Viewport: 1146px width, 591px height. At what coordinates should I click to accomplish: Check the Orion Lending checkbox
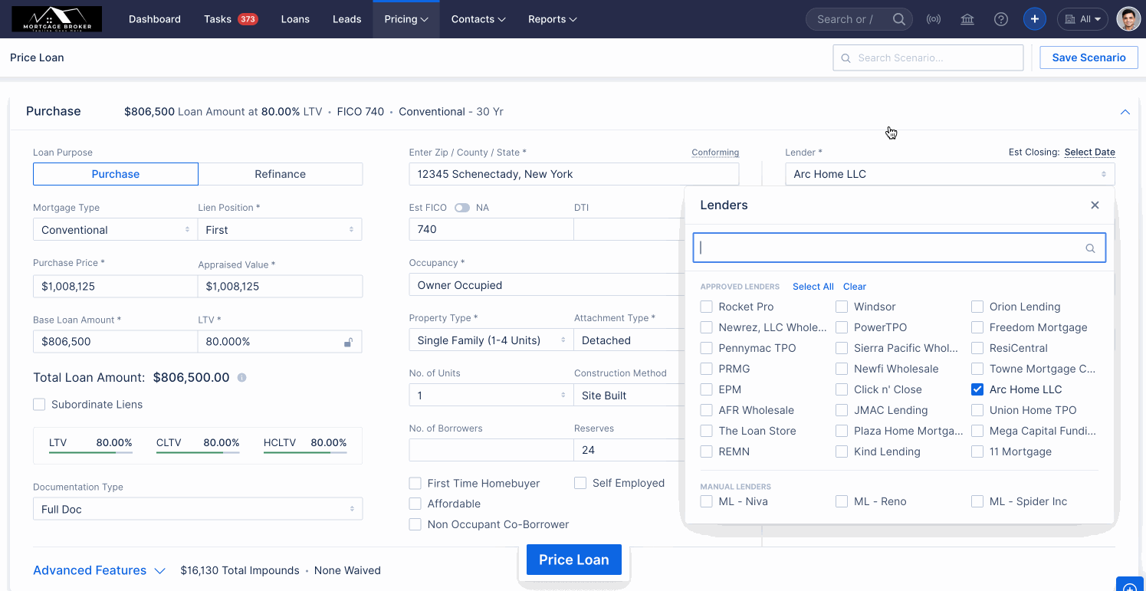click(977, 307)
